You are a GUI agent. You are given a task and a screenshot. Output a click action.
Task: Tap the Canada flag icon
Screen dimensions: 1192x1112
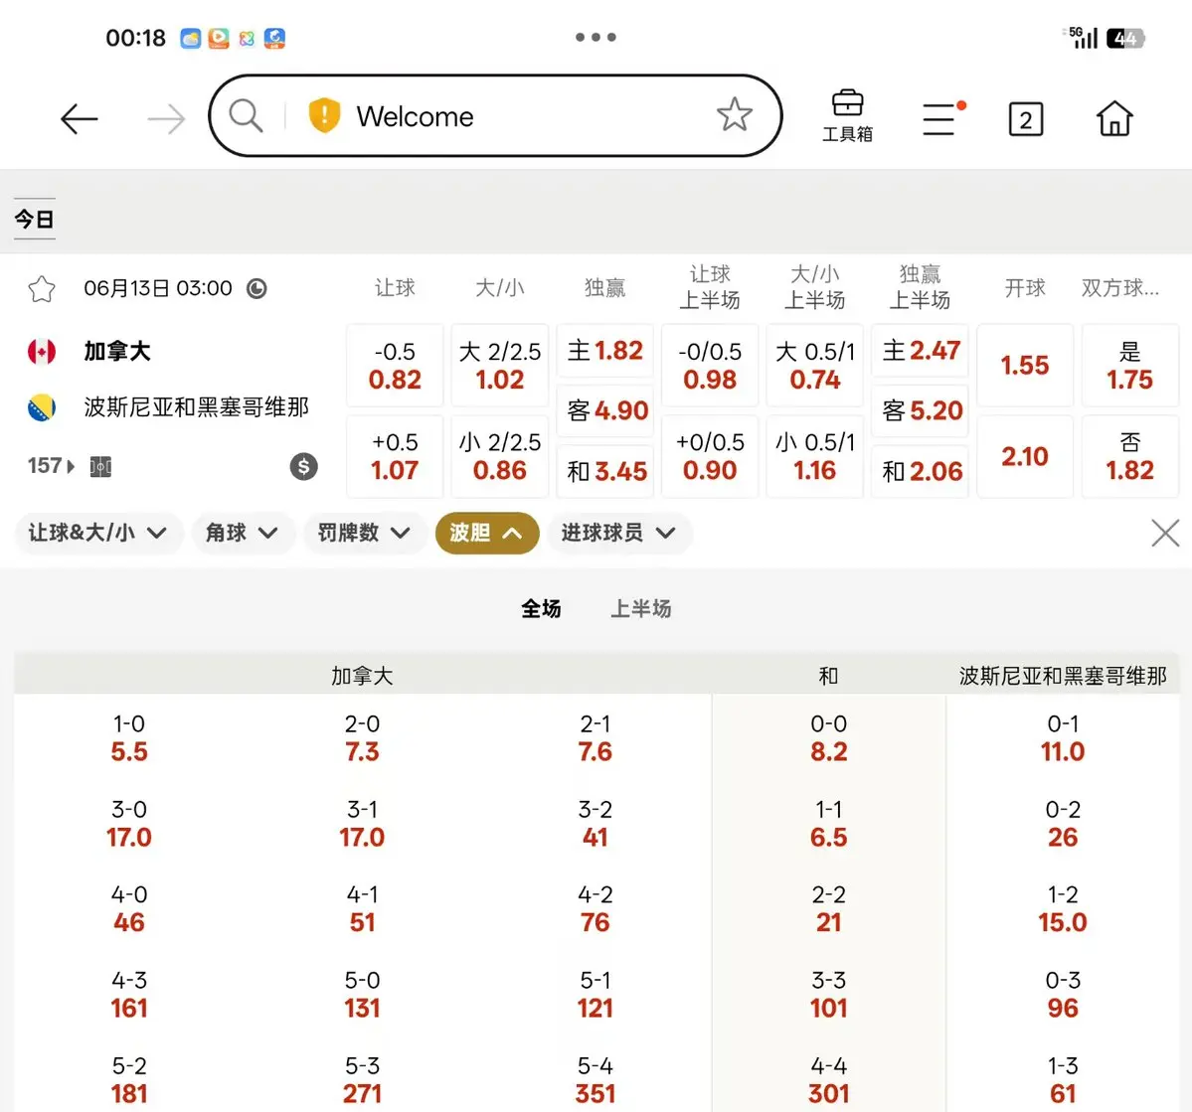point(42,351)
